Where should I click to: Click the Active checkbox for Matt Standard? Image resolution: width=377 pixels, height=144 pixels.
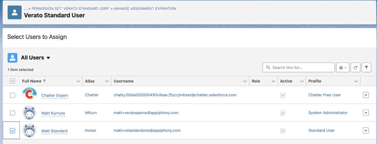pos(283,131)
